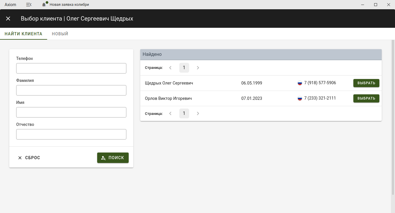The width and height of the screenshot is (395, 213).
Task: Click the flag icon beside 7 (918) 577-5906
Action: [300, 83]
